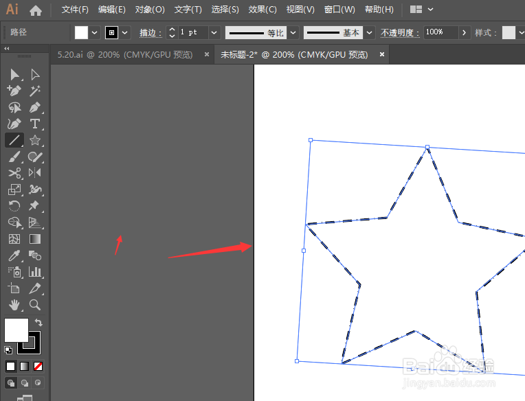Switch to Draw Normal mode

click(11, 382)
